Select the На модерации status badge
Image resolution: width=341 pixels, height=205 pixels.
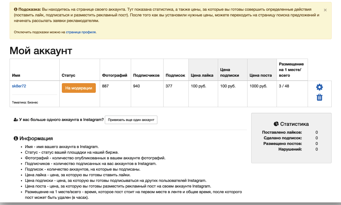click(79, 88)
